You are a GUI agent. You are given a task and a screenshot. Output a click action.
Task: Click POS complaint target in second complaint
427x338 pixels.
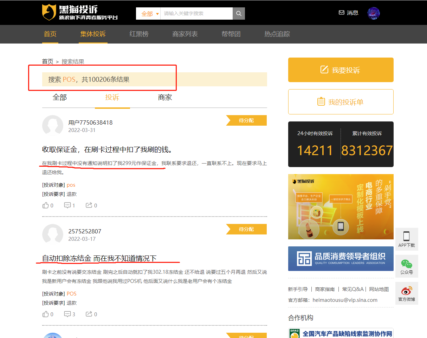pyautogui.click(x=72, y=294)
